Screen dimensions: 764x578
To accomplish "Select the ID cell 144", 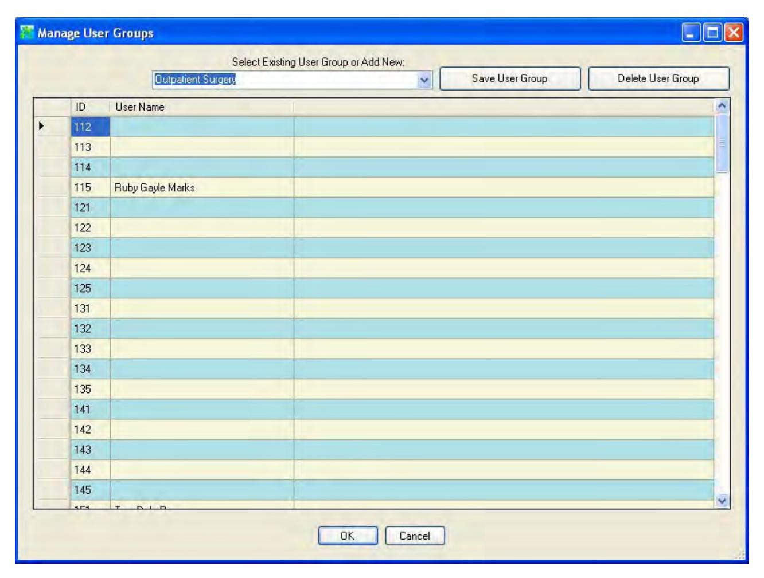I will [91, 470].
